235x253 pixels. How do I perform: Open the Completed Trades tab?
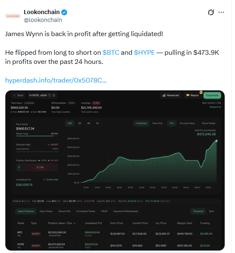(x=86, y=212)
